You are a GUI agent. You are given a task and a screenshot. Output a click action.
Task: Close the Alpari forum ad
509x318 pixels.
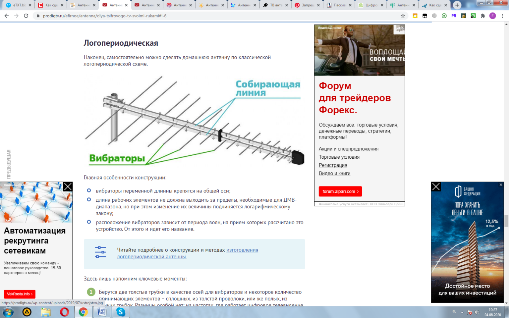pos(402,27)
